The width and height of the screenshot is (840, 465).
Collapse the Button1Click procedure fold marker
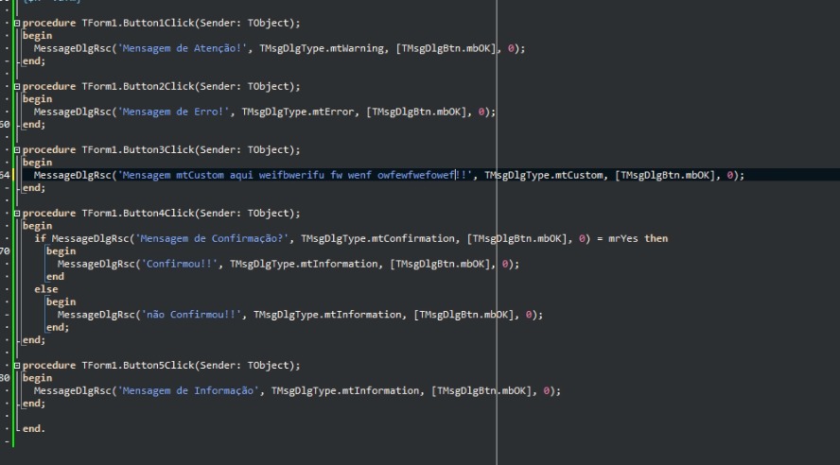16,22
